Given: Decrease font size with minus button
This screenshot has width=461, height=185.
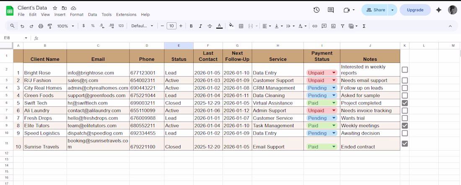Looking at the screenshot, I should click(162, 26).
